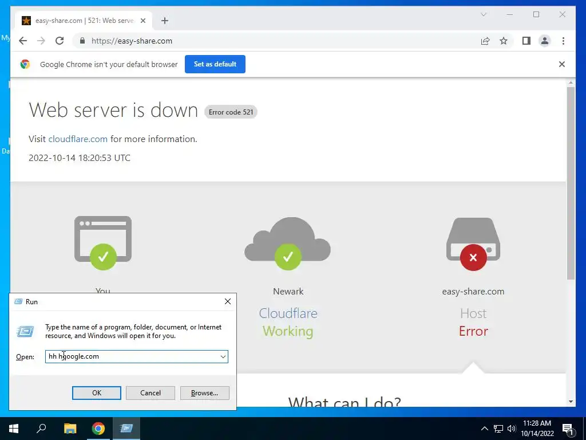Click the host server error icon
586x440 pixels.
coord(473,243)
